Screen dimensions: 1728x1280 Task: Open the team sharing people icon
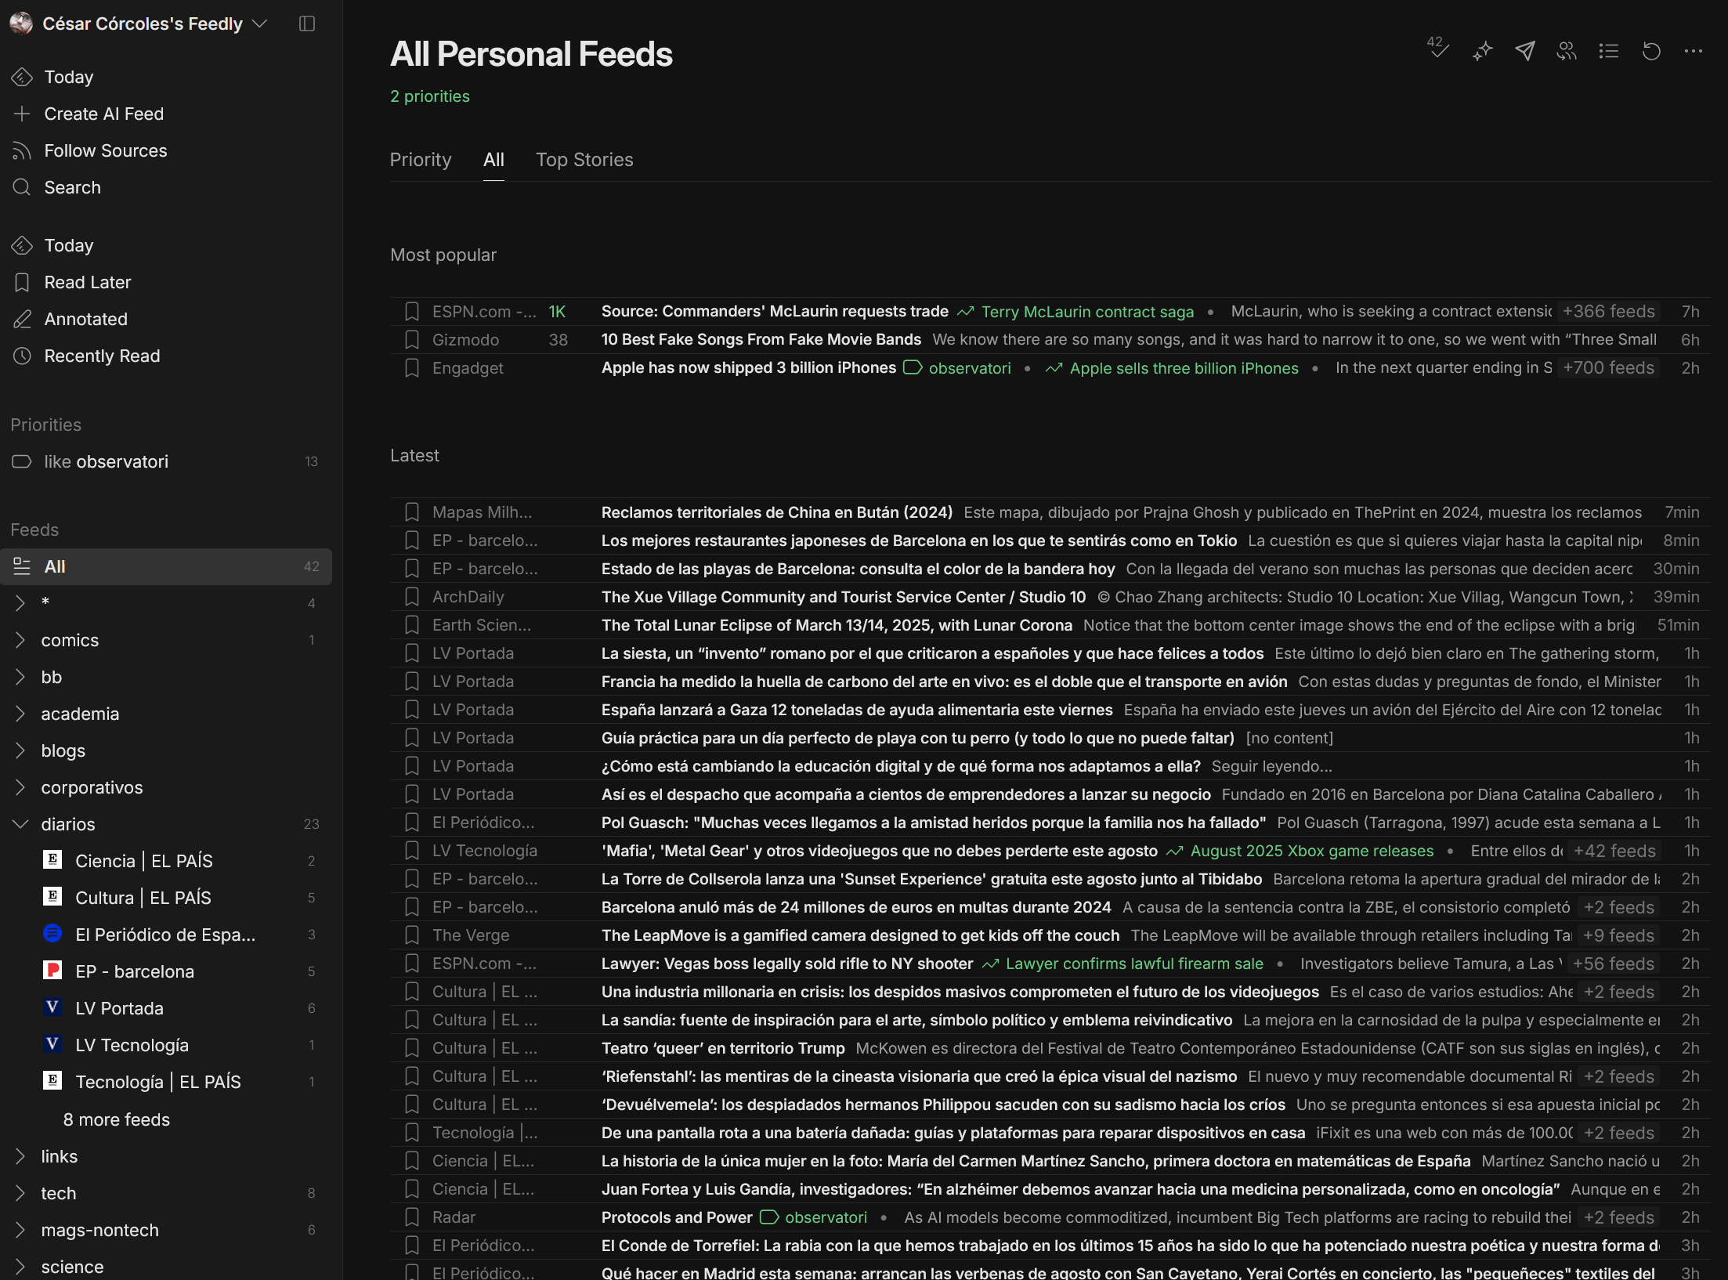(x=1567, y=51)
